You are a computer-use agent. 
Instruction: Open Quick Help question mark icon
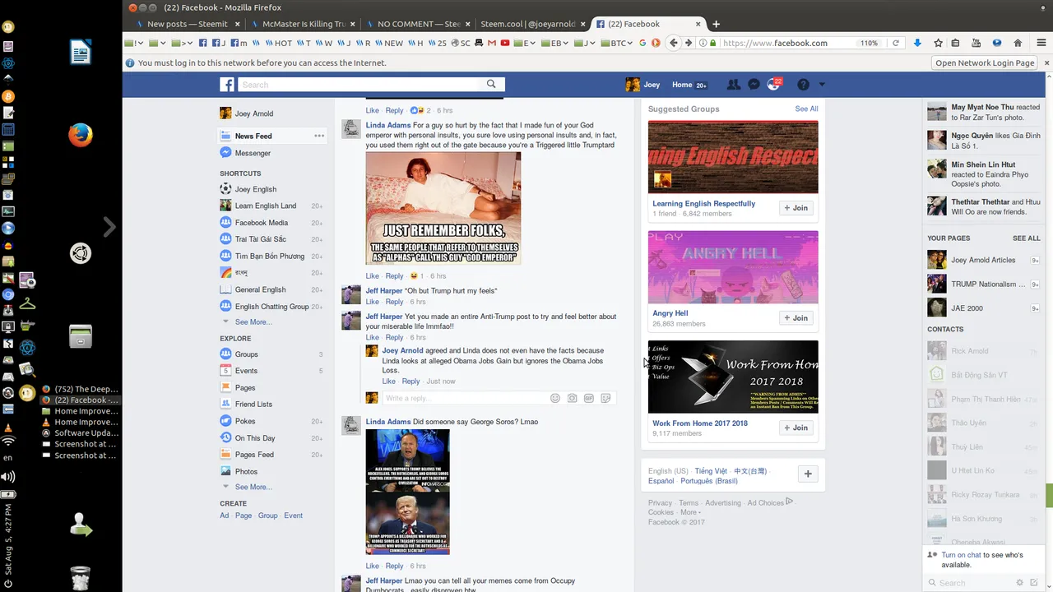tap(803, 84)
